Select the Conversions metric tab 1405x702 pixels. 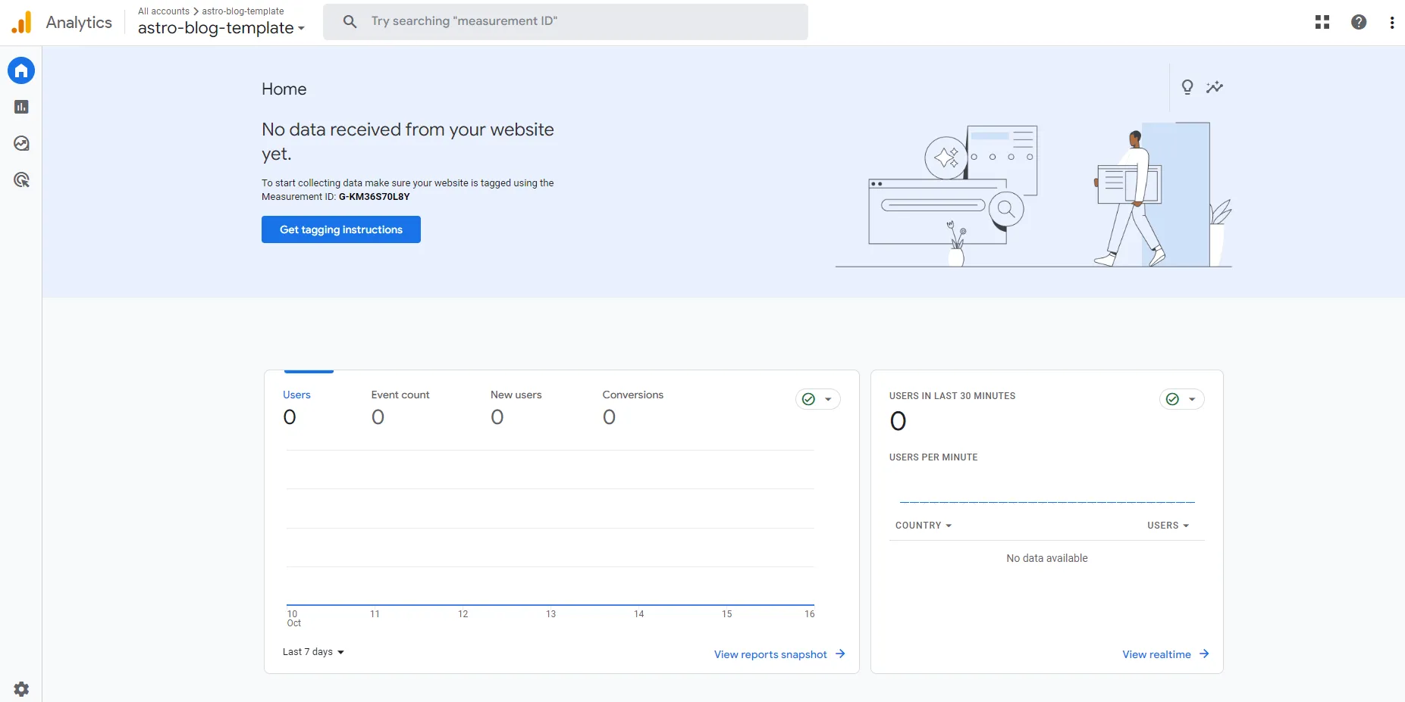[x=632, y=407]
